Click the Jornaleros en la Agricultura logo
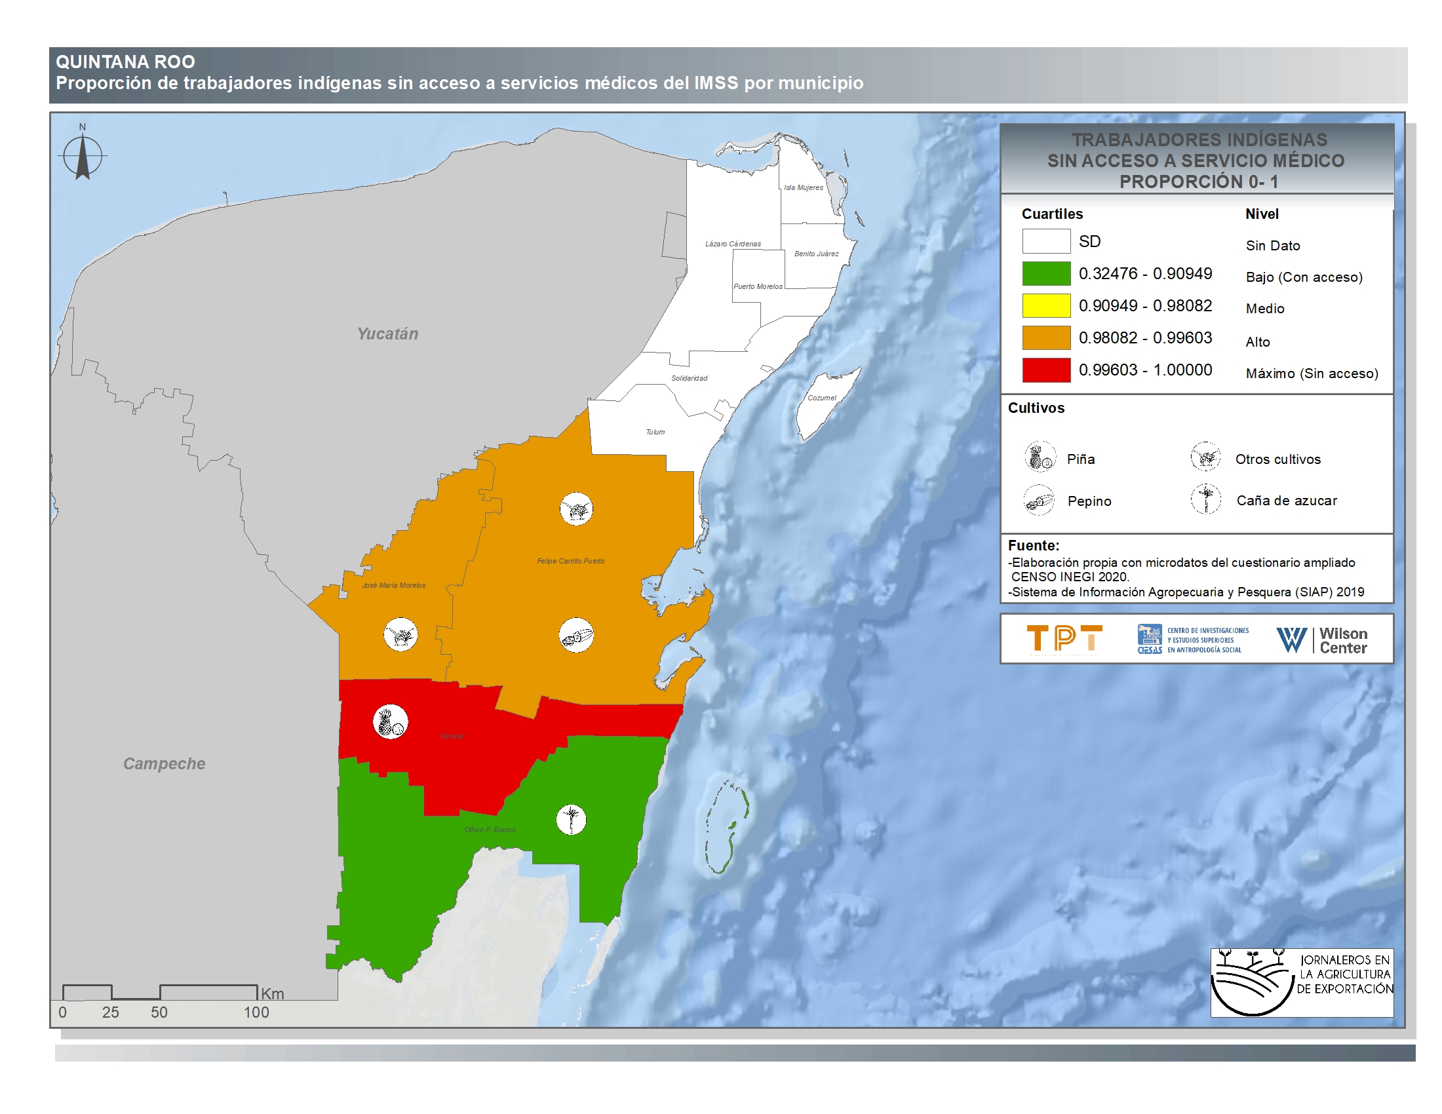Screen dimensions: 1442x1114 1301,982
